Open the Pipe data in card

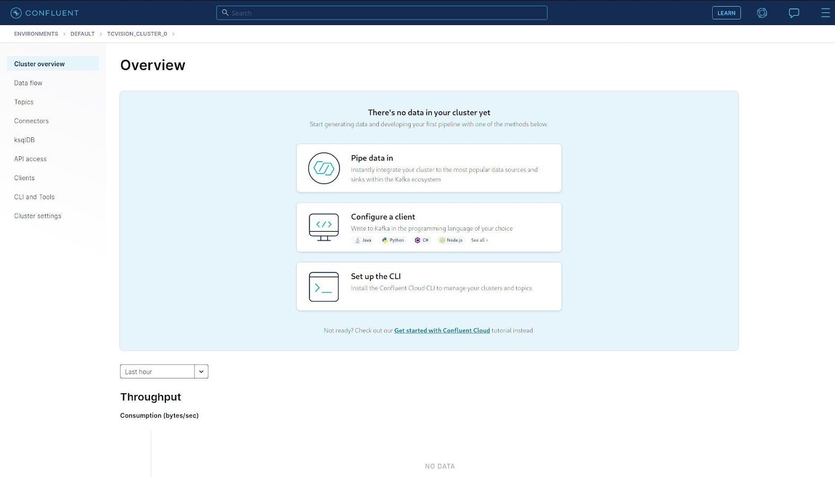coord(429,168)
